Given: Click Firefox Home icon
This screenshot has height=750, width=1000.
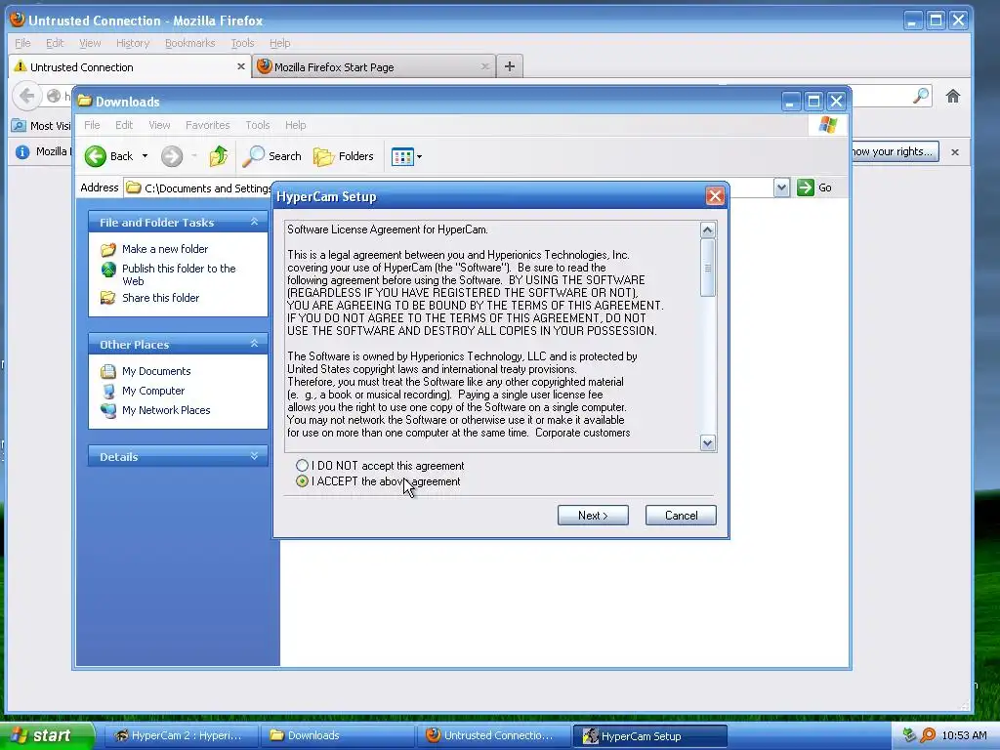Looking at the screenshot, I should pos(953,97).
